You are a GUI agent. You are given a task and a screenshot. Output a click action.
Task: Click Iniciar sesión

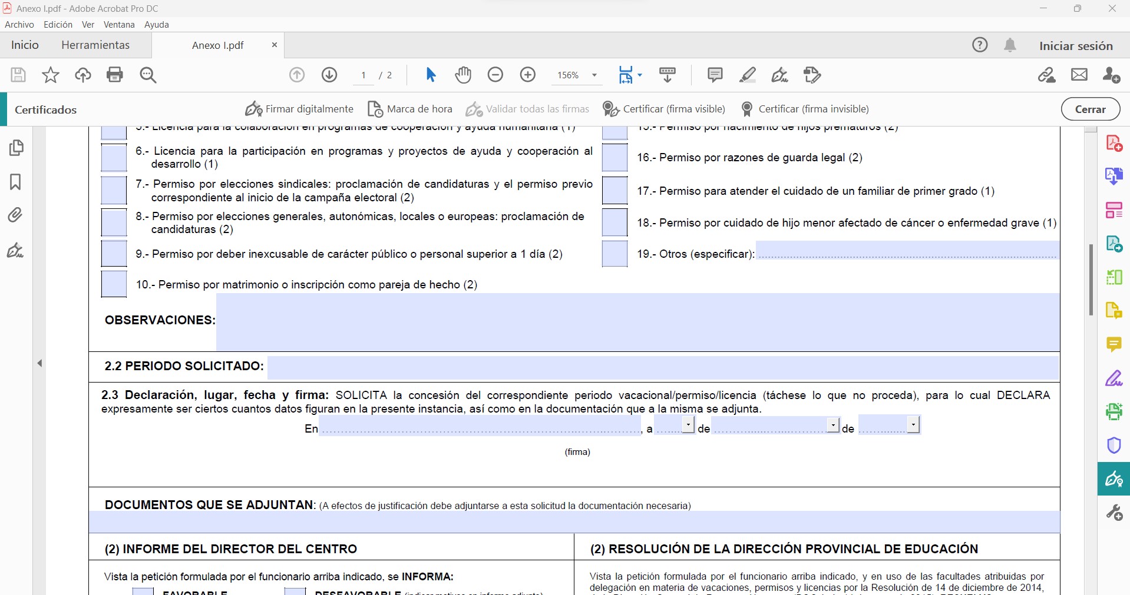point(1076,46)
